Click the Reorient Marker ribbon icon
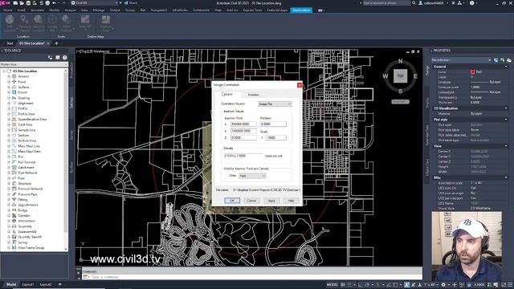 point(24,20)
